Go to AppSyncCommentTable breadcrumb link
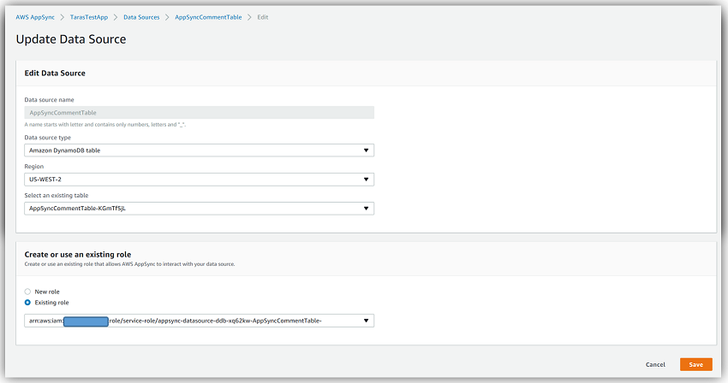The image size is (728, 383). pos(208,17)
